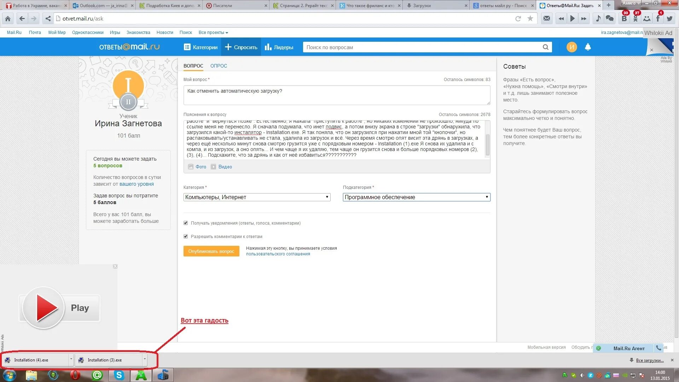The height and width of the screenshot is (382, 679).
Task: Open Лидеры in header
Action: click(279, 47)
